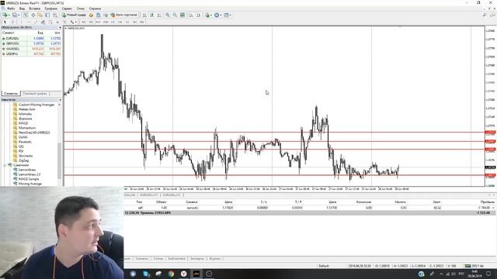This screenshot has height=279, width=497.
Task: Toggle the Terminal window icon
Action: pyautogui.click(x=47, y=15)
